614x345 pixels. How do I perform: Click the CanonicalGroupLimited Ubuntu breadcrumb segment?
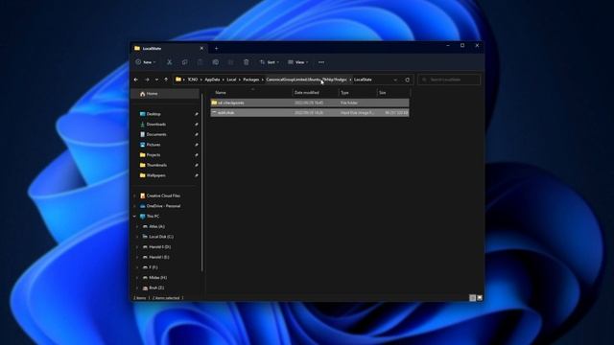coord(307,80)
